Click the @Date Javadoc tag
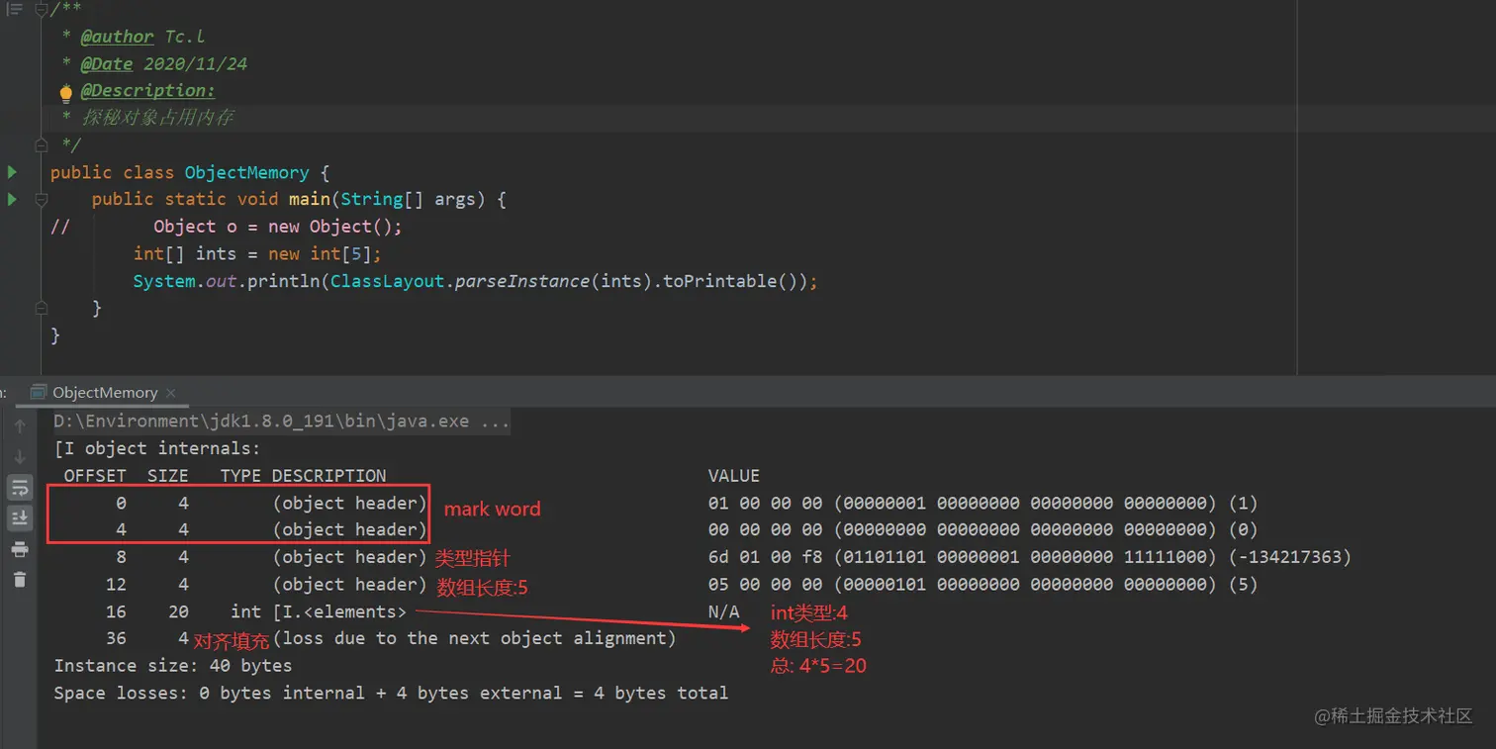Image resolution: width=1496 pixels, height=749 pixels. [106, 64]
